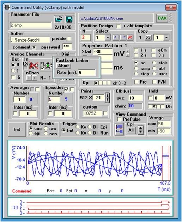Select Plot Results epi option
The image size is (182, 222).
pyautogui.click(x=31, y=133)
